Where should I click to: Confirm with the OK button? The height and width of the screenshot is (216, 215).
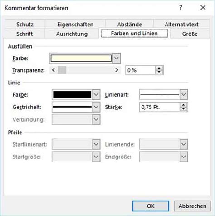(x=151, y=206)
